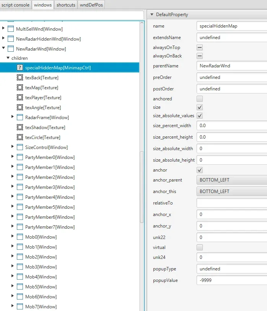
Task: Click the size_percent_width field
Action: (x=232, y=126)
